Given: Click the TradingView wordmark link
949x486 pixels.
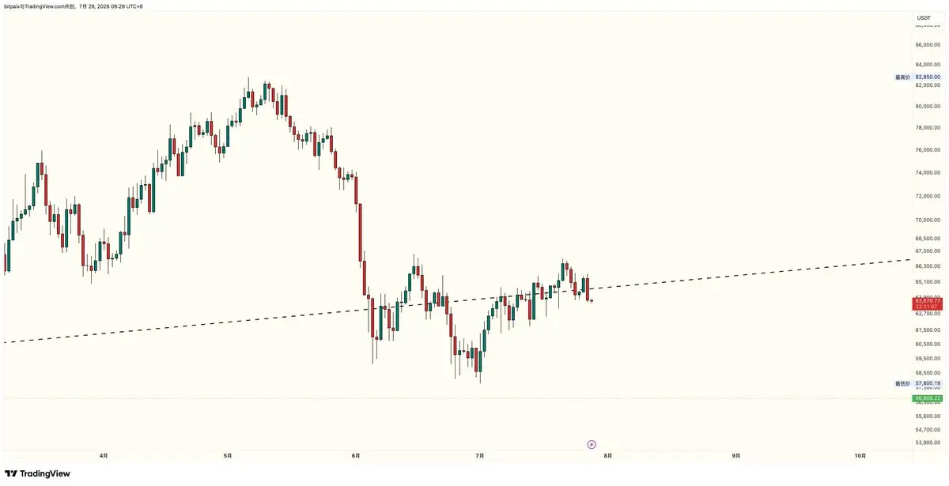Looking at the screenshot, I should click(45, 473).
